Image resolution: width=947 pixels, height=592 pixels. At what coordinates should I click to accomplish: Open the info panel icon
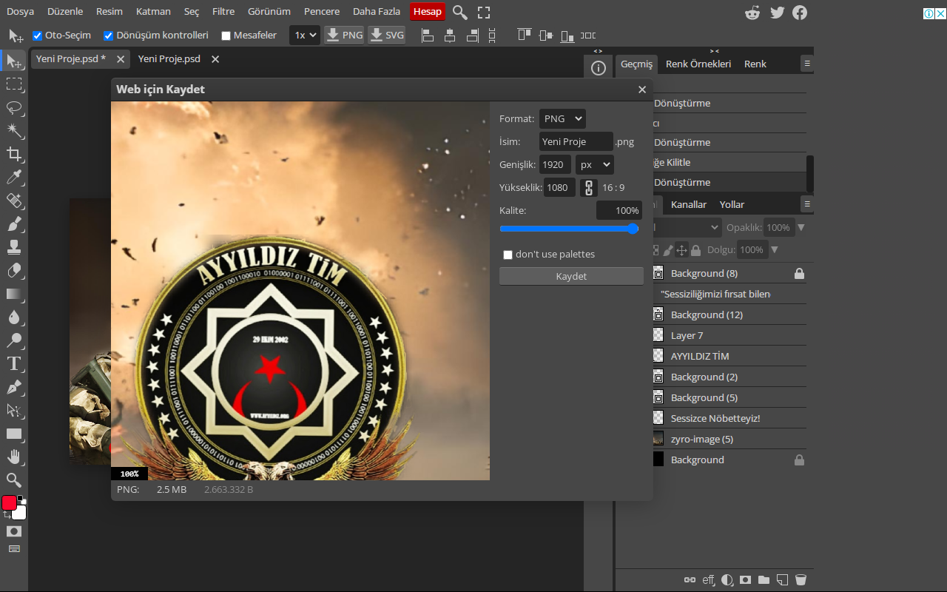point(599,68)
